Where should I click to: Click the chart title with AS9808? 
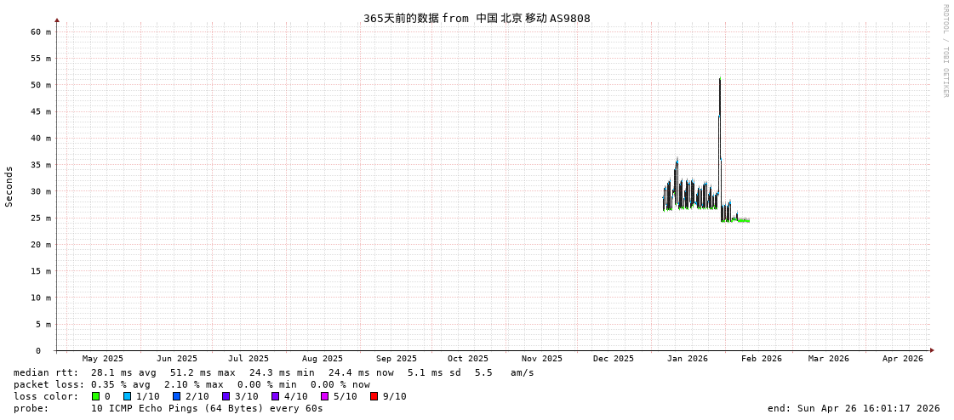(x=477, y=18)
